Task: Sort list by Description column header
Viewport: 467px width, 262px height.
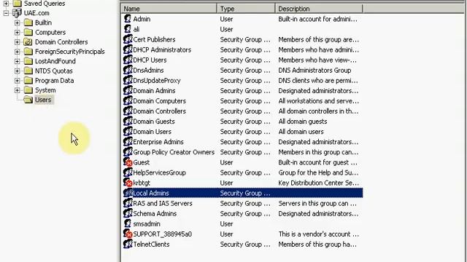Action: pyautogui.click(x=319, y=9)
